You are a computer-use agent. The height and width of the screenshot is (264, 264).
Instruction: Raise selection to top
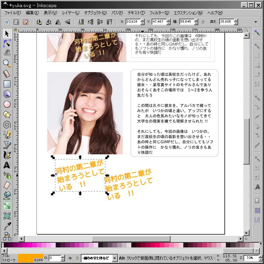click(x=109, y=22)
